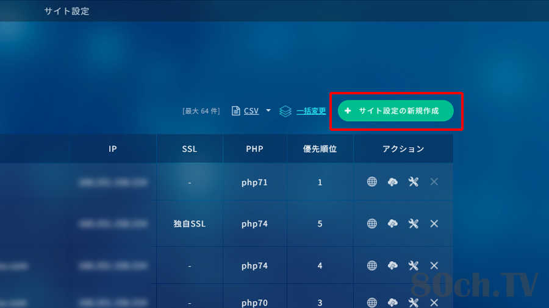Select the php71 cell
This screenshot has width=549, height=308.
click(x=254, y=182)
